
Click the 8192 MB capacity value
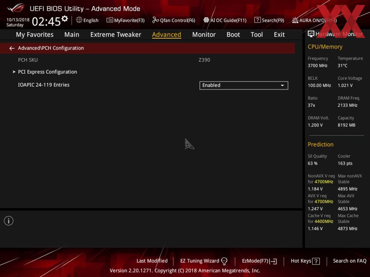pyautogui.click(x=346, y=125)
